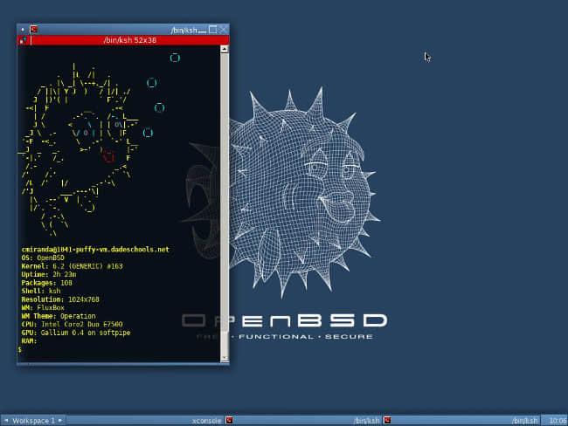This screenshot has height=426, width=568.
Task: Click the sticky dot button in the titlebar
Action: pos(23,29)
